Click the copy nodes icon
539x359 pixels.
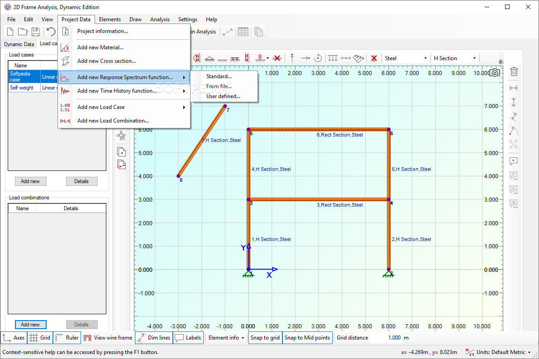(121, 151)
